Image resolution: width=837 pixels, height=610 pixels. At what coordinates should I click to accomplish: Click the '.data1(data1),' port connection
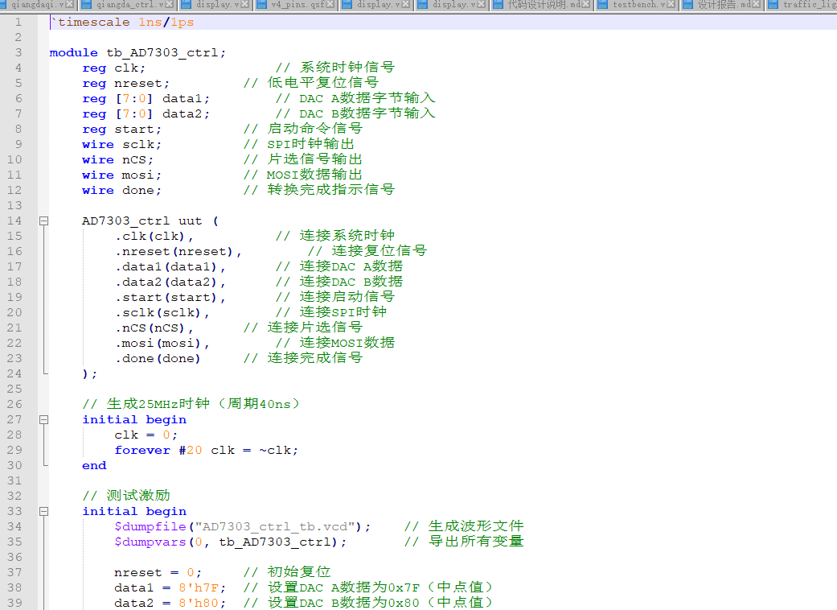pyautogui.click(x=170, y=266)
